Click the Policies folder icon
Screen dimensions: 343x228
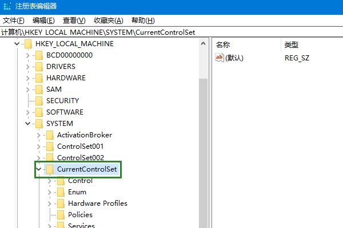pos(61,215)
